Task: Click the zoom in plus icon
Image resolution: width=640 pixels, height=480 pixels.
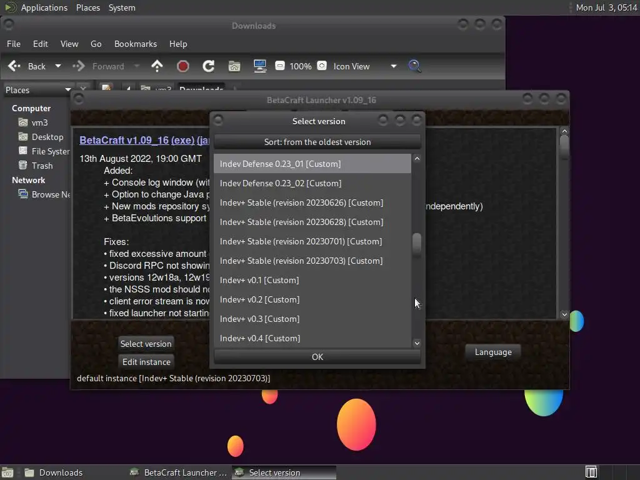Action: (322, 66)
